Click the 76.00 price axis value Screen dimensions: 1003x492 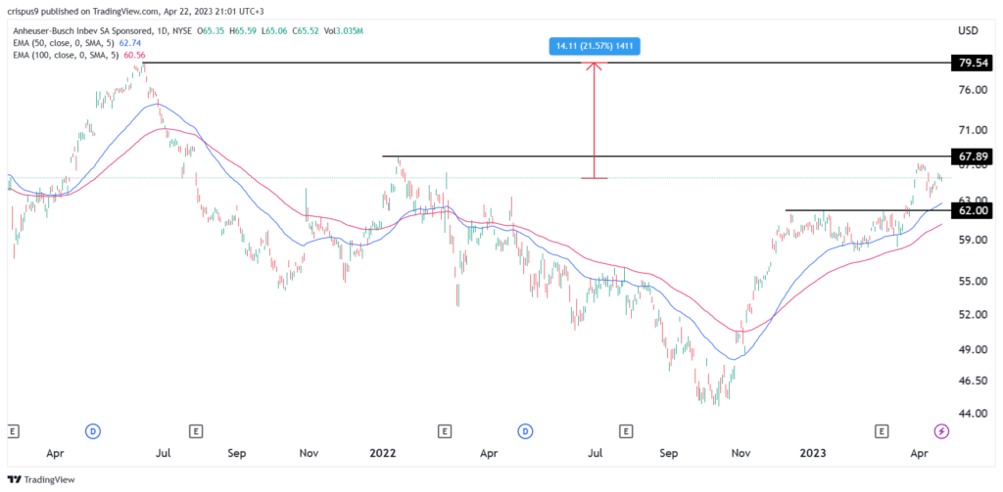[x=975, y=90]
